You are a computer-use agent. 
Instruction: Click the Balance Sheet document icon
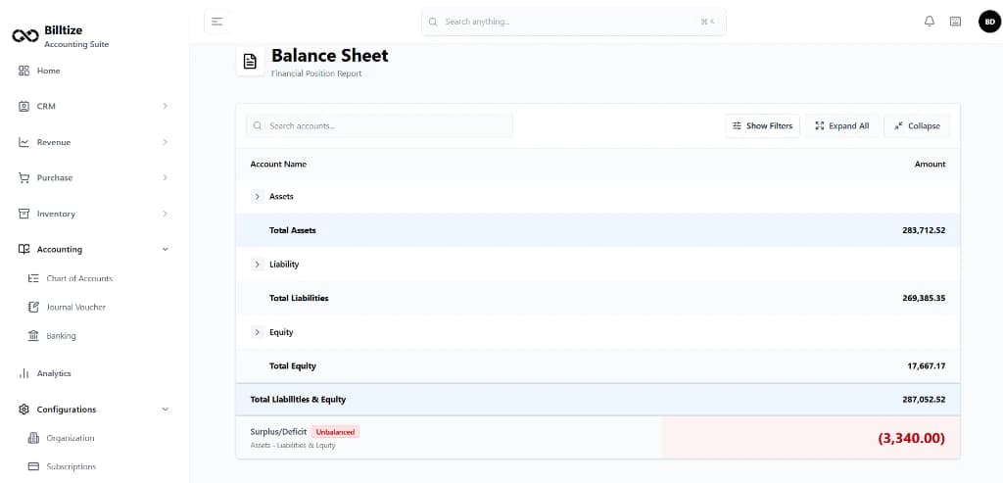(x=250, y=62)
